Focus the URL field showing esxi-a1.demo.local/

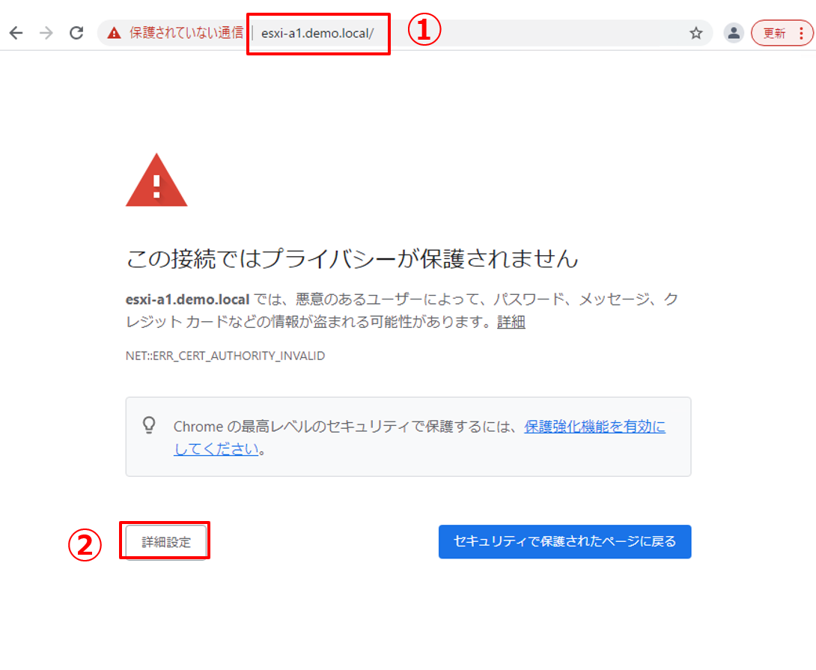(317, 34)
